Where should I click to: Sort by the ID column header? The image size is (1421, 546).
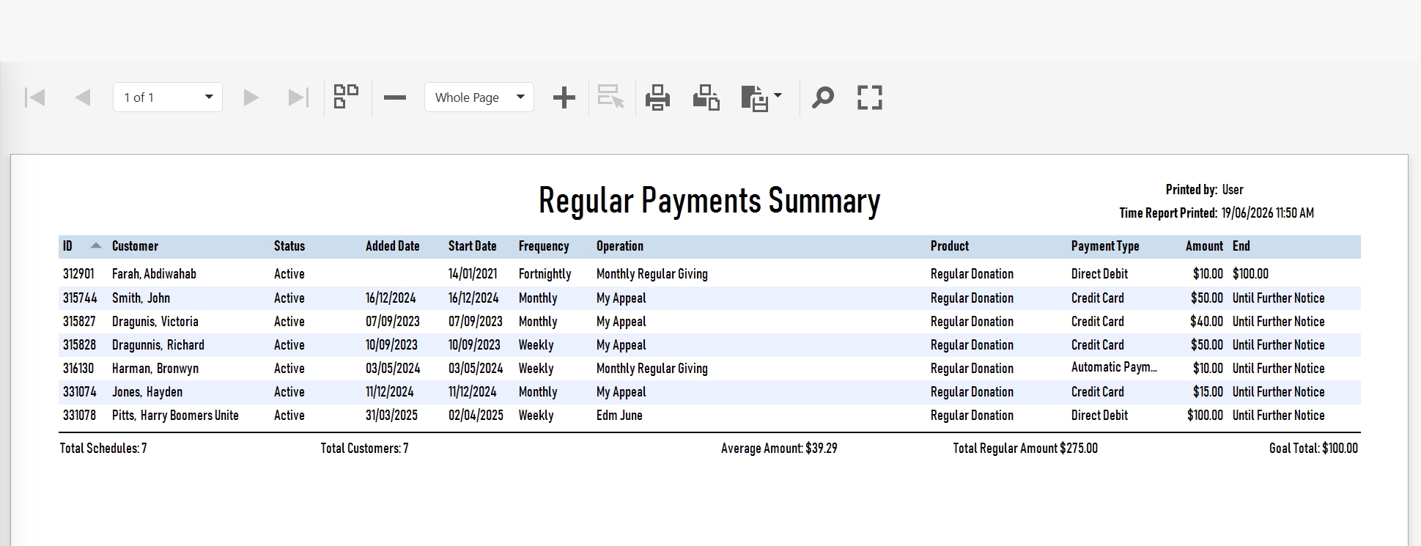point(67,246)
